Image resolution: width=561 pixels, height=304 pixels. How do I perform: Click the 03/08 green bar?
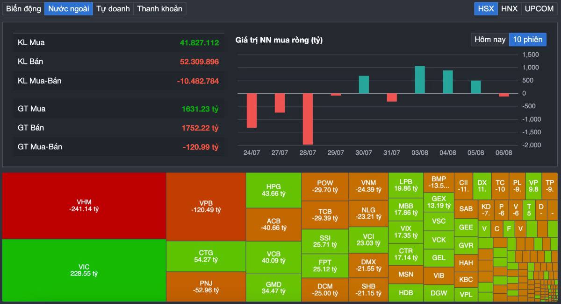coord(420,80)
